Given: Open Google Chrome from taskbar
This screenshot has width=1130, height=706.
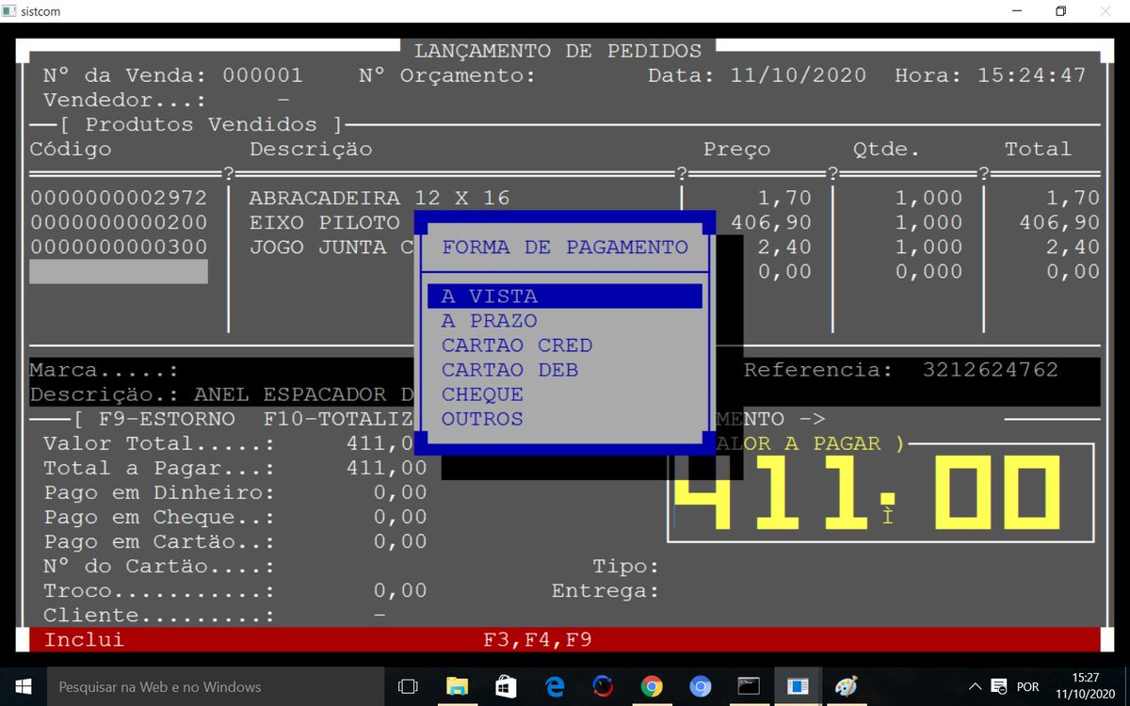Looking at the screenshot, I should [x=652, y=686].
